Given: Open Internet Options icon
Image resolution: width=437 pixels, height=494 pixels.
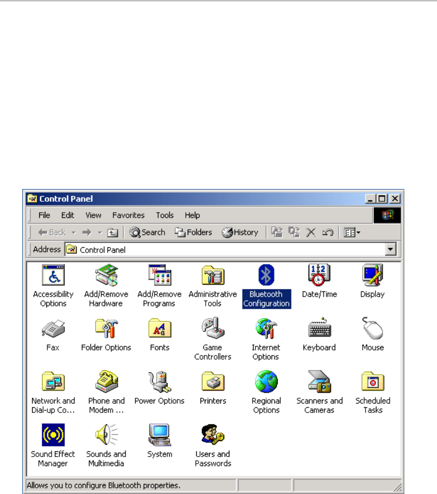Looking at the screenshot, I should [x=266, y=328].
